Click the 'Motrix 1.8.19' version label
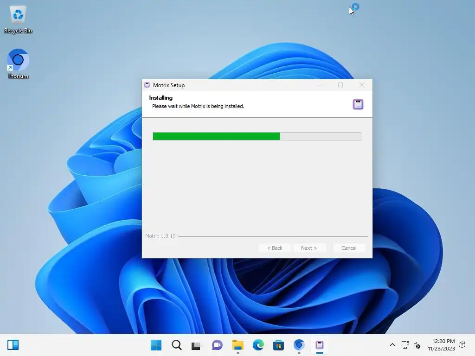 click(x=160, y=236)
